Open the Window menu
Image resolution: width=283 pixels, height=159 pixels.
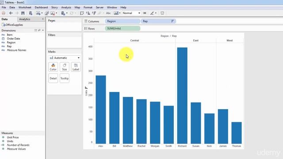coord(112,8)
